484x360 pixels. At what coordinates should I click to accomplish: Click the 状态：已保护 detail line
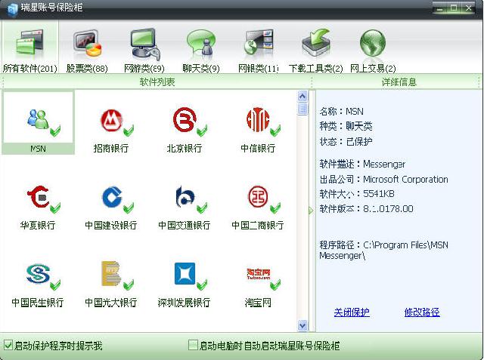(x=346, y=142)
